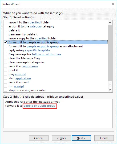The width and height of the screenshot is (117, 144).
Task: Open the 'follow up at this time' link
Action: [47, 54]
